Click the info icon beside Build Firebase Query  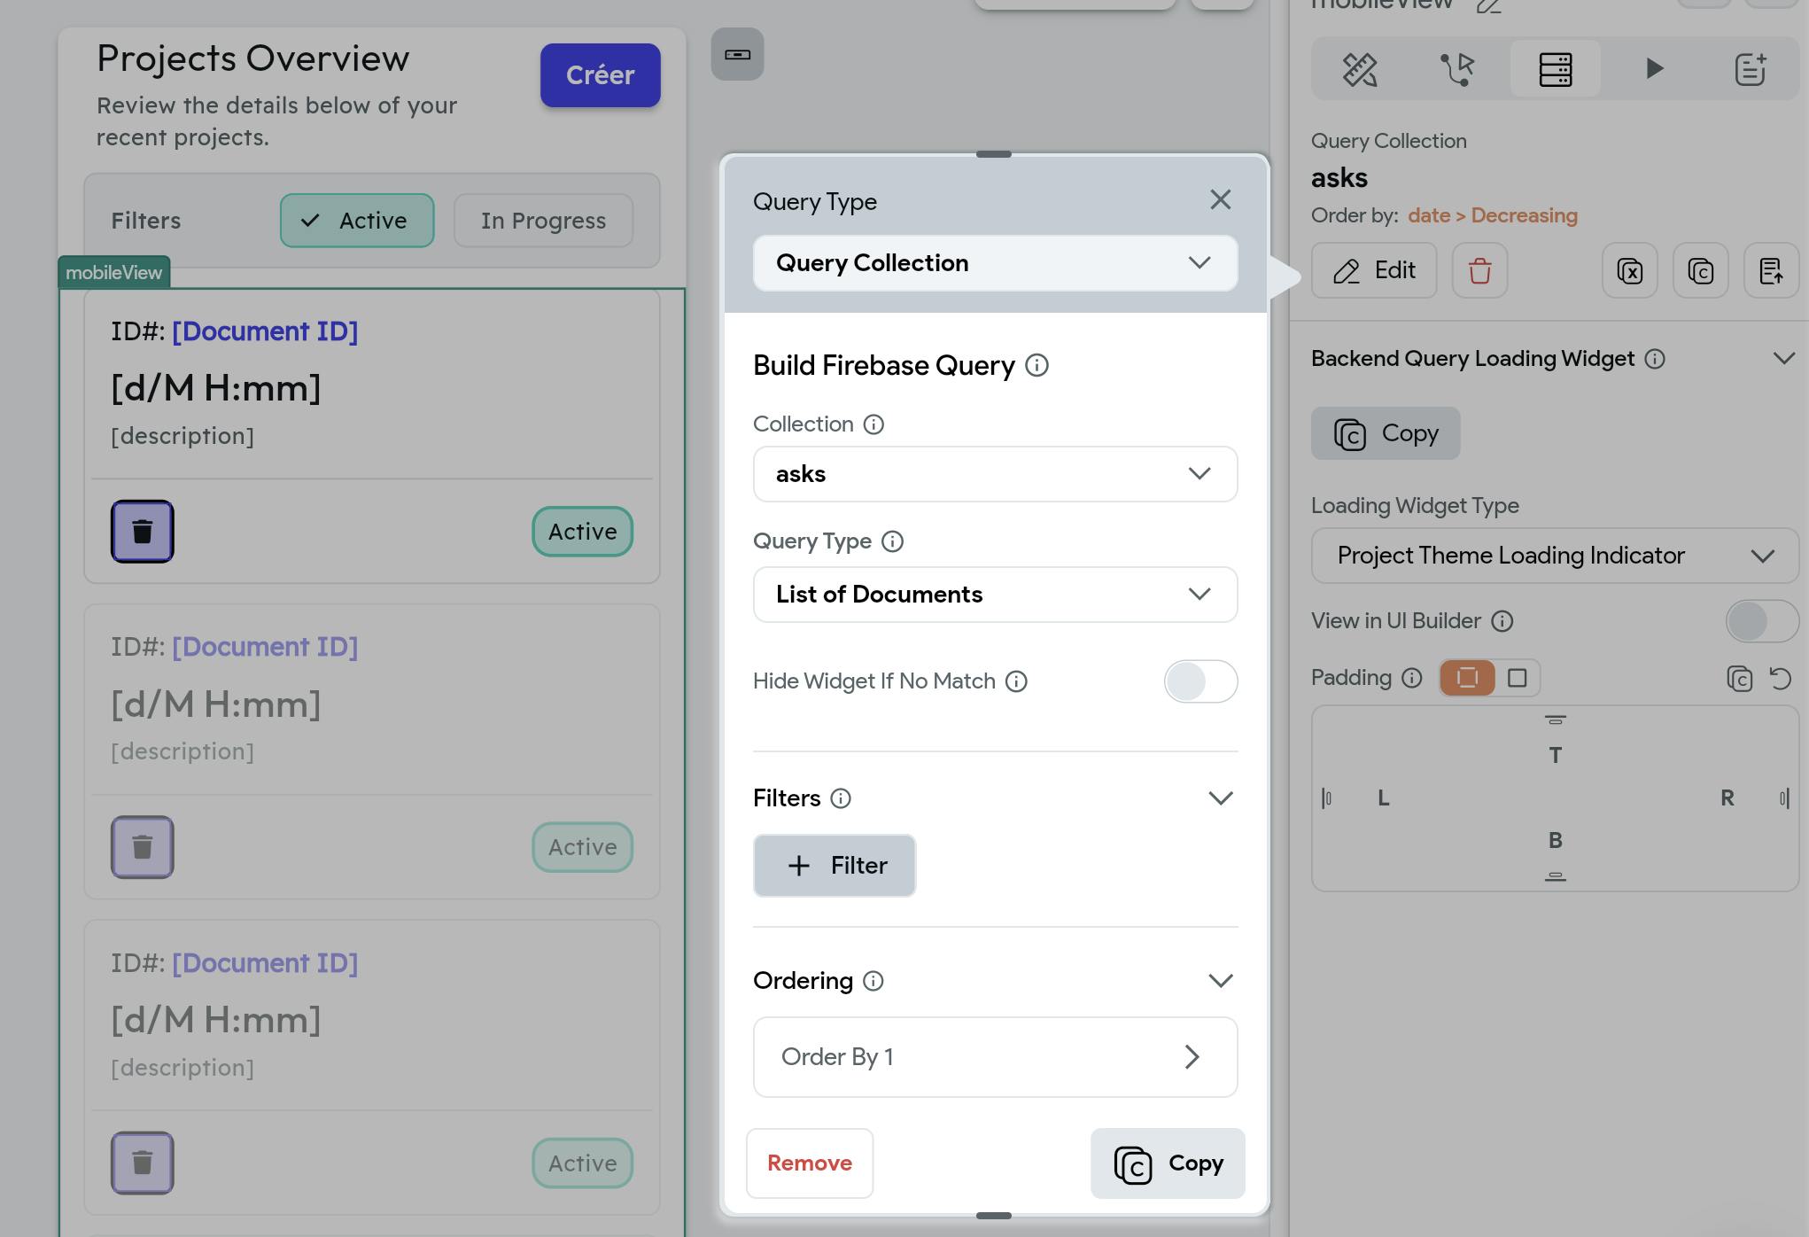point(1036,365)
